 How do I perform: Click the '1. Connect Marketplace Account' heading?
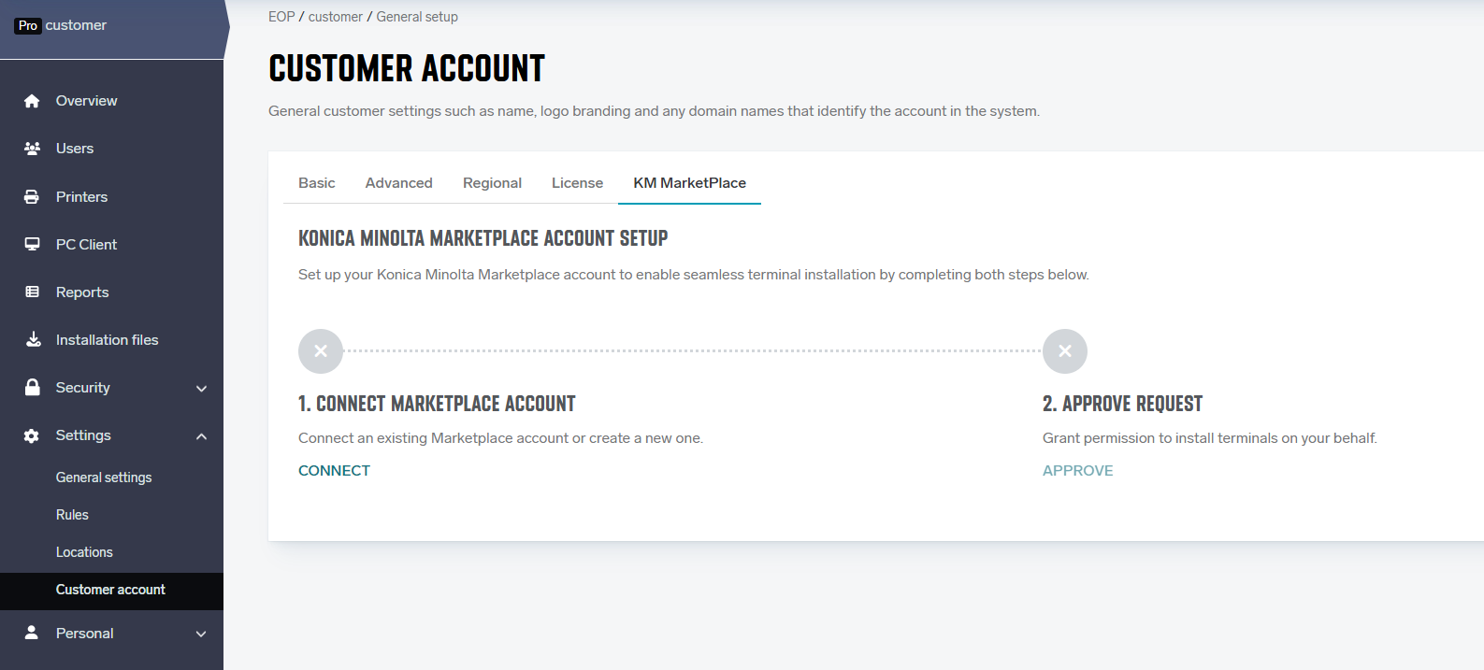[437, 404]
